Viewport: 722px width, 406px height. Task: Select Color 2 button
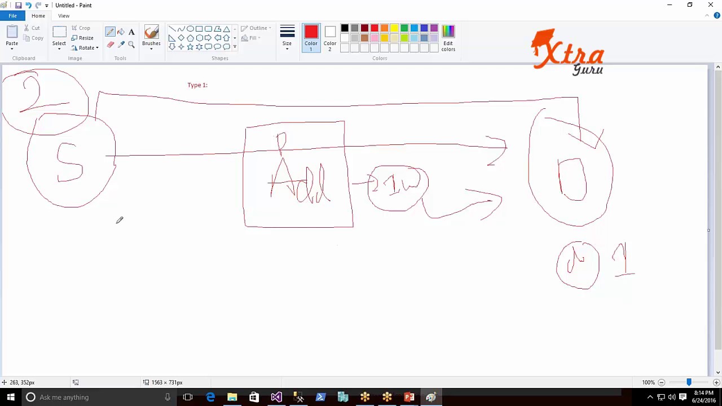pos(330,38)
